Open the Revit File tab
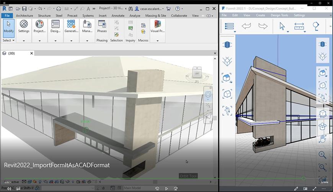 click(7, 16)
